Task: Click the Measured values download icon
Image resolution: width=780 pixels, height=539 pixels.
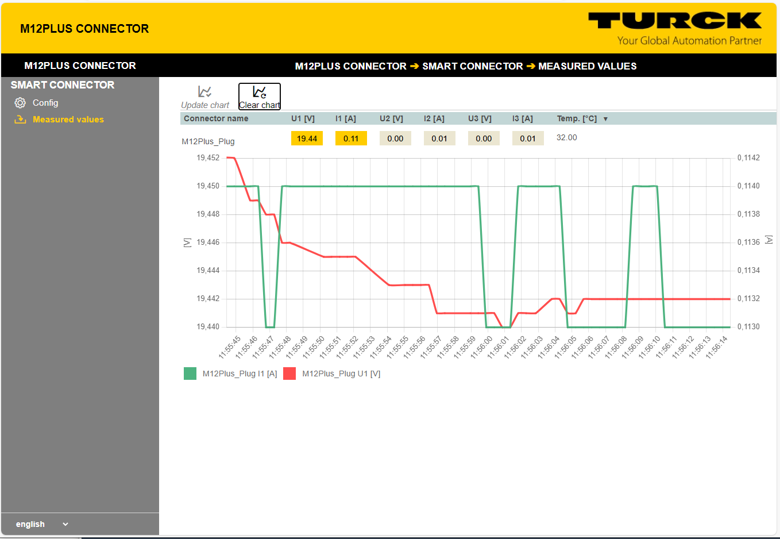Action: (20, 120)
